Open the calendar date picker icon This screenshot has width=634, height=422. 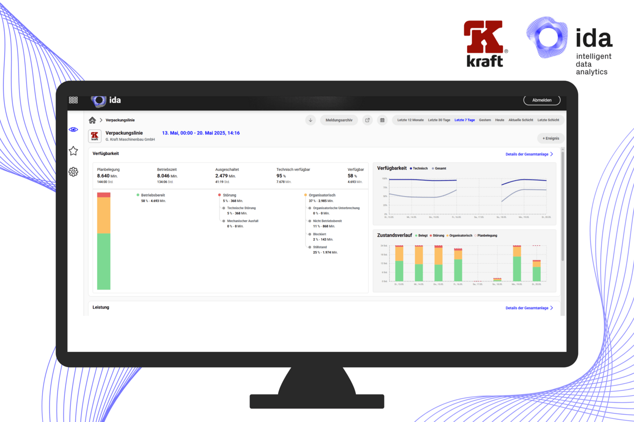point(382,120)
